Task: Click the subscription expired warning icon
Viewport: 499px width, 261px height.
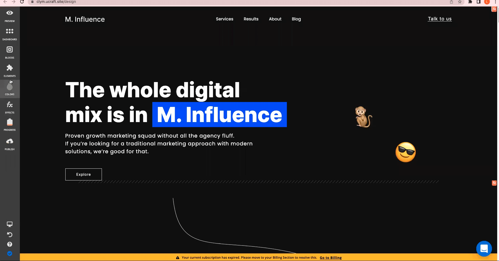Action: pyautogui.click(x=178, y=258)
